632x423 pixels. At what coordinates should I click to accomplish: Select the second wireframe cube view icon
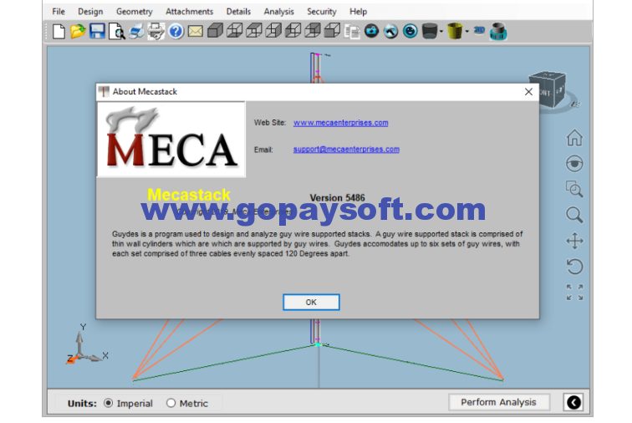235,31
